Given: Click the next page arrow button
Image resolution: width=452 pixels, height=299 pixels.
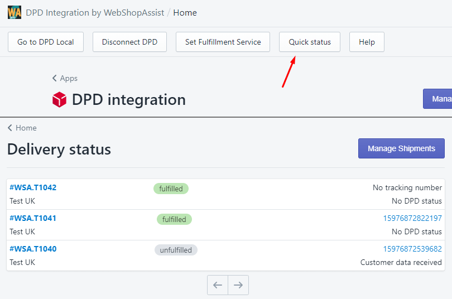Looking at the screenshot, I should (238, 285).
